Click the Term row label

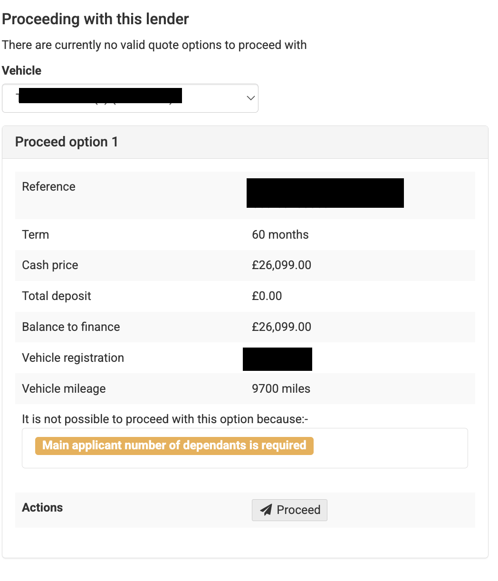[35, 234]
